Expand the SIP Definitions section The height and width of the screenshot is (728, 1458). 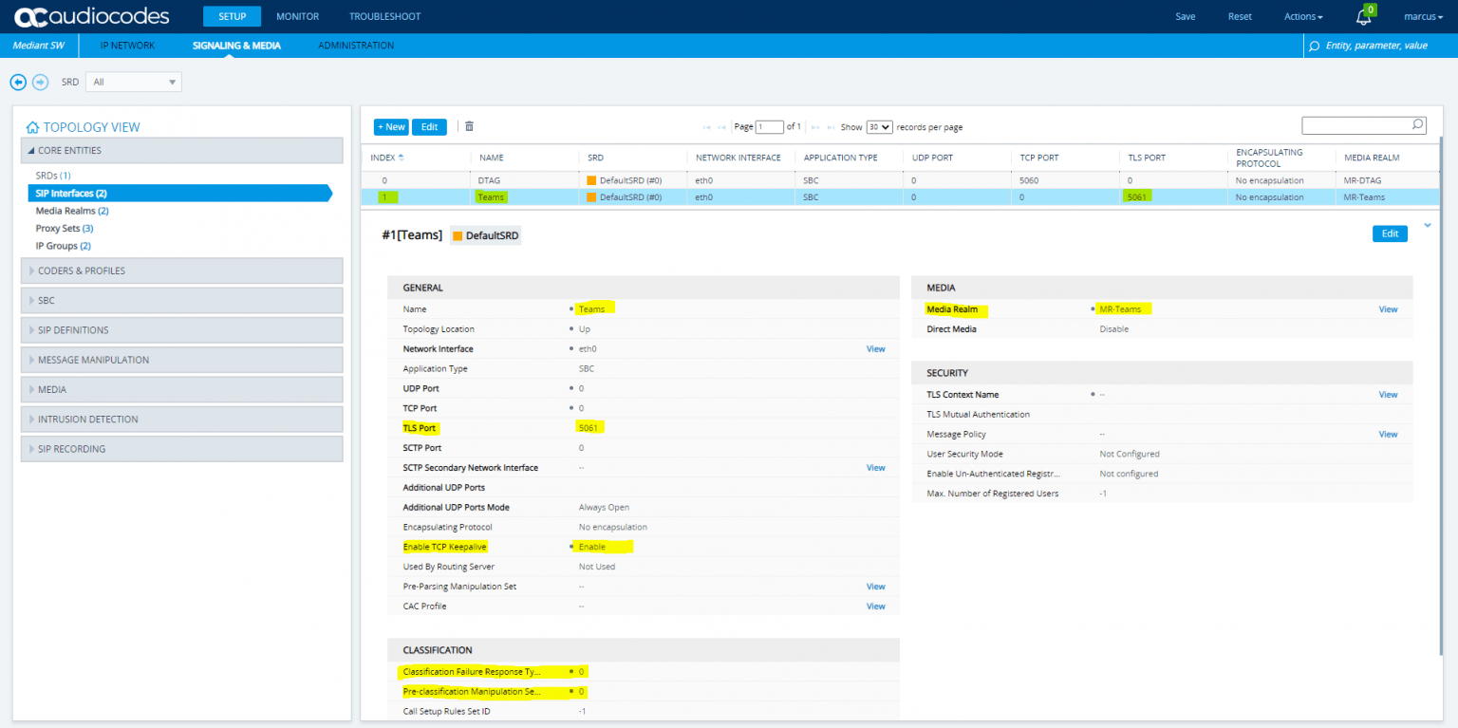click(182, 330)
